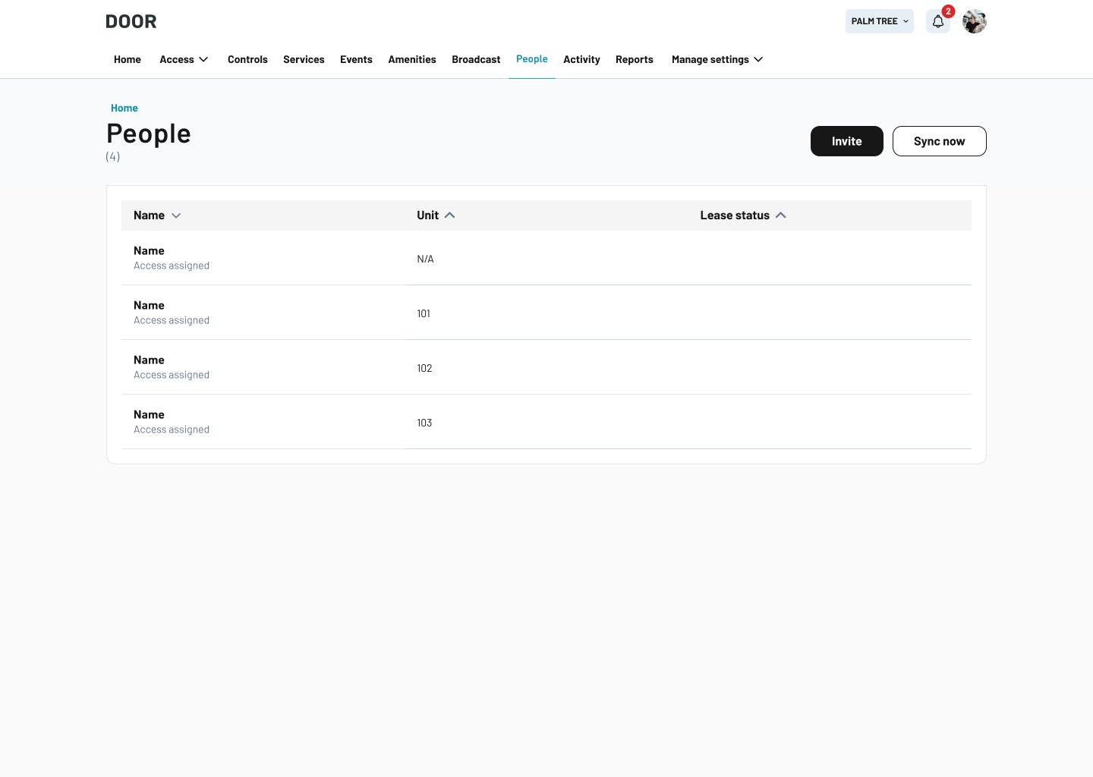Open the notifications bell icon
Screen dimensions: 1093x777
(938, 21)
